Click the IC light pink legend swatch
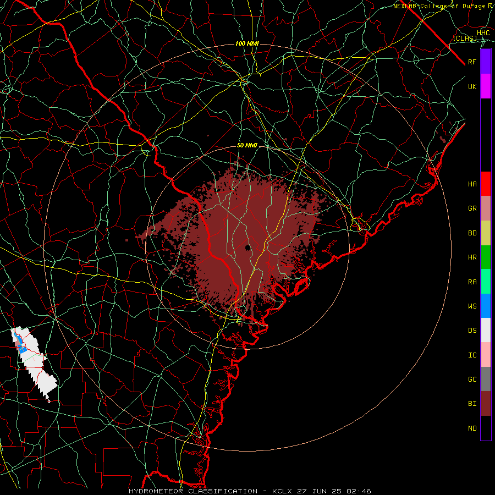This screenshot has height=495, width=495. point(486,355)
